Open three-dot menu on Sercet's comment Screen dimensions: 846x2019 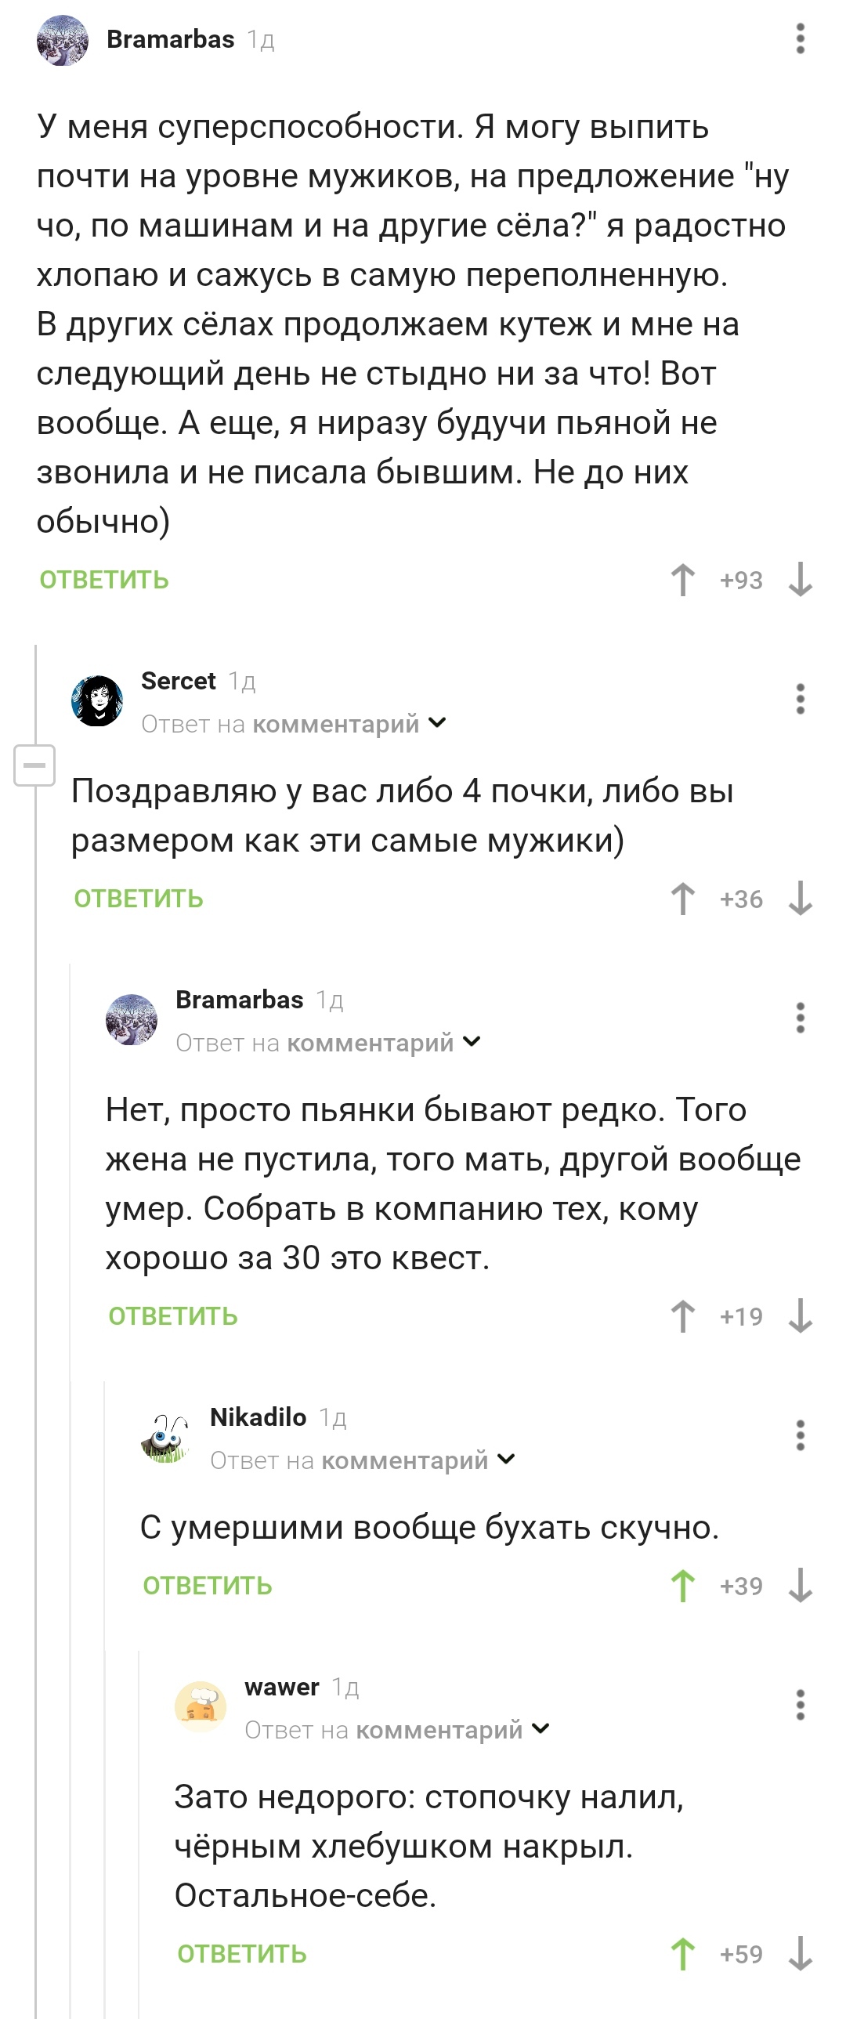point(800,698)
